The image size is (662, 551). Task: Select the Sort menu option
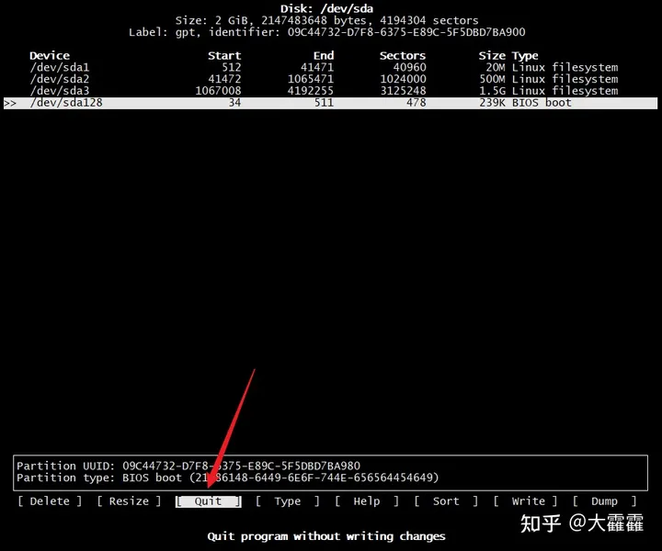[x=446, y=501]
